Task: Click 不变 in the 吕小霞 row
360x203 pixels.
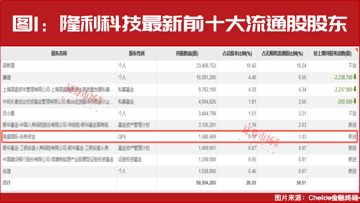Action: [x=352, y=113]
